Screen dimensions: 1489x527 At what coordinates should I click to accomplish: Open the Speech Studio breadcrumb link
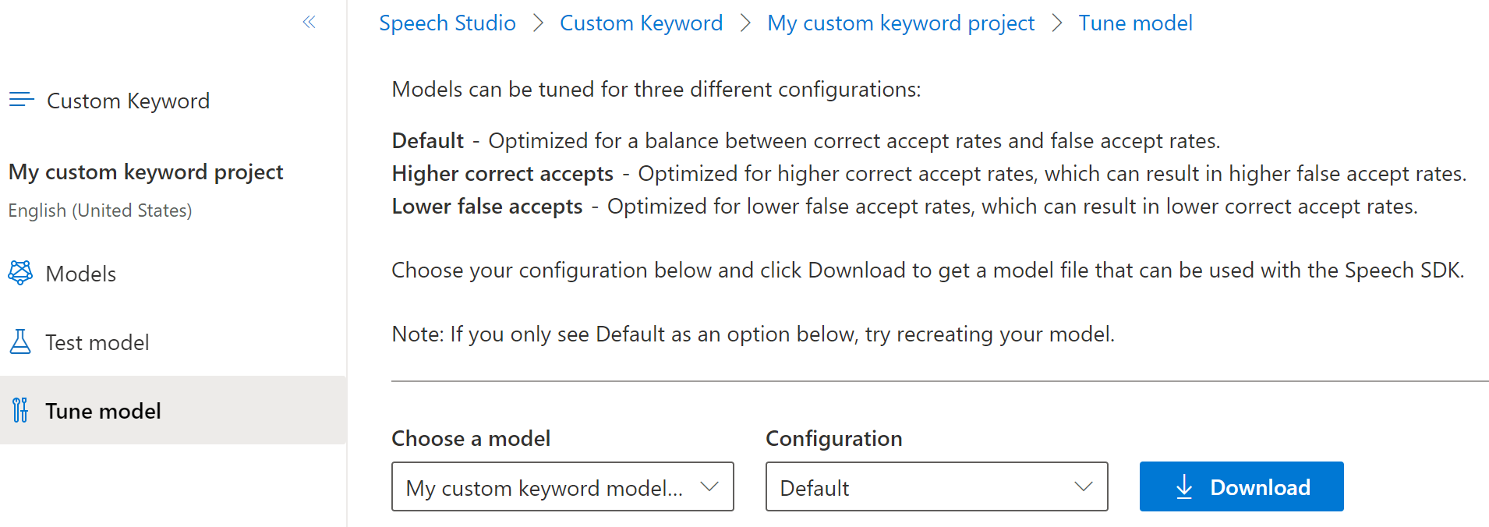[447, 23]
